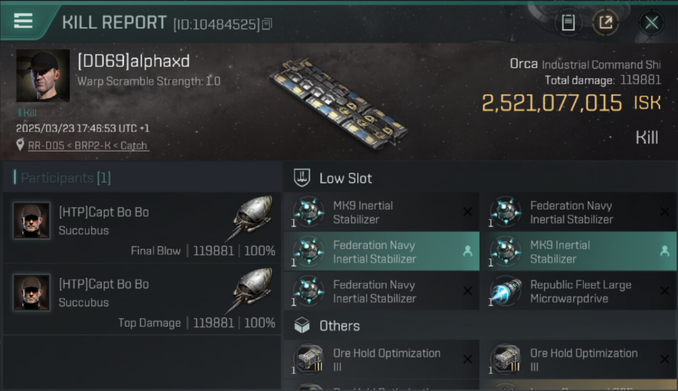Open the RR-D05 < BRP2-K < Catch location link
Image resolution: width=678 pixels, height=391 pixels.
[x=88, y=146]
